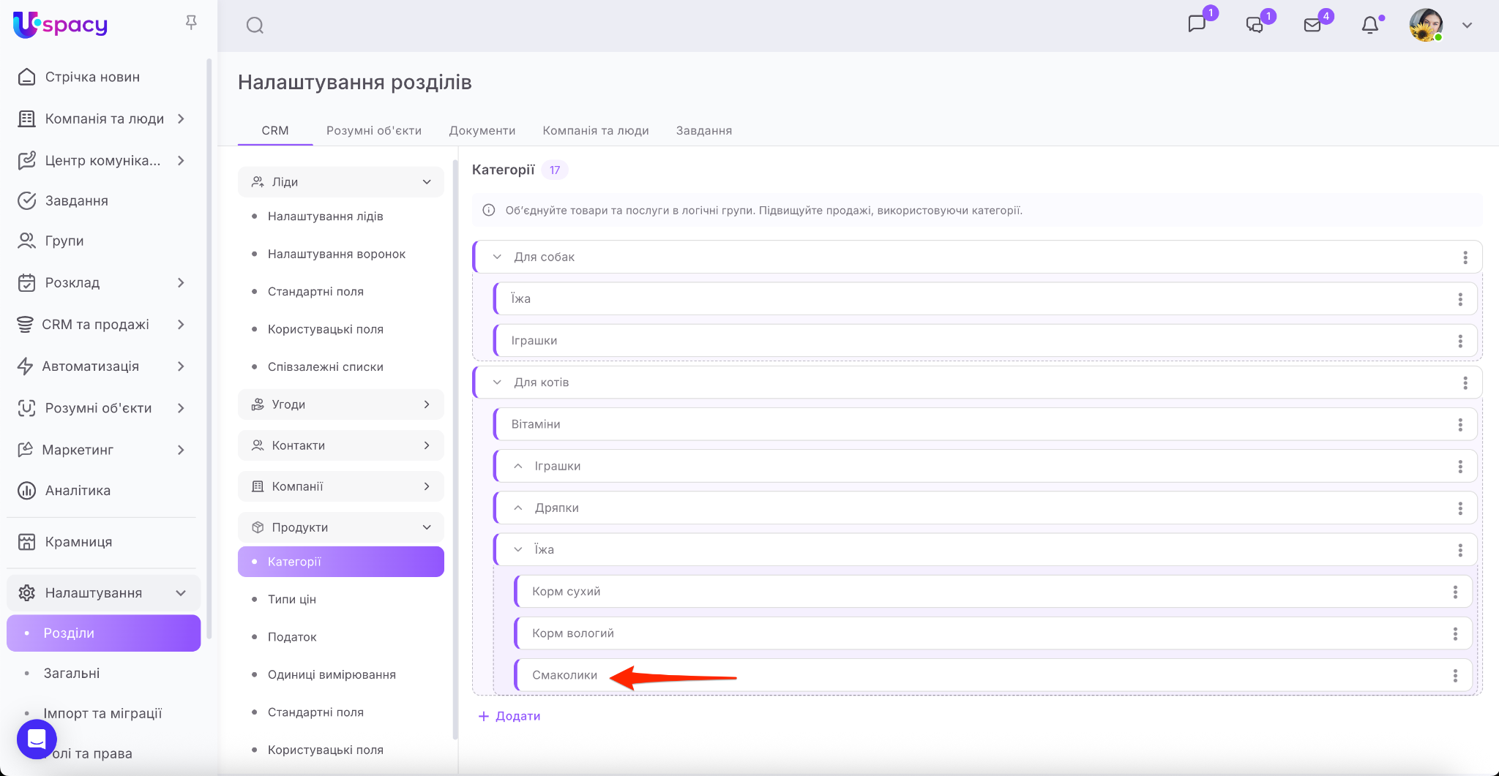Open three-dot menu for Смаколики
Image resolution: width=1499 pixels, height=776 pixels.
(x=1454, y=676)
